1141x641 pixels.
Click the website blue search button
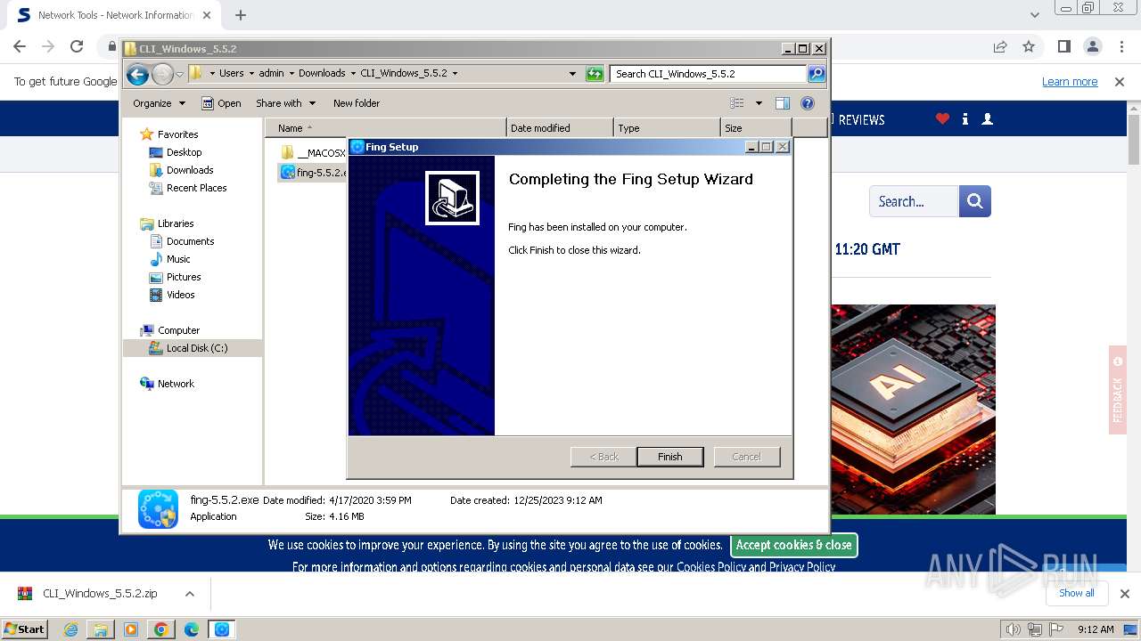[x=975, y=201]
